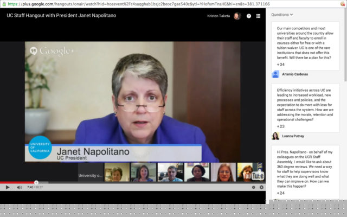Click Luanna Putney's name
The image size is (347, 217).
pos(293,136)
